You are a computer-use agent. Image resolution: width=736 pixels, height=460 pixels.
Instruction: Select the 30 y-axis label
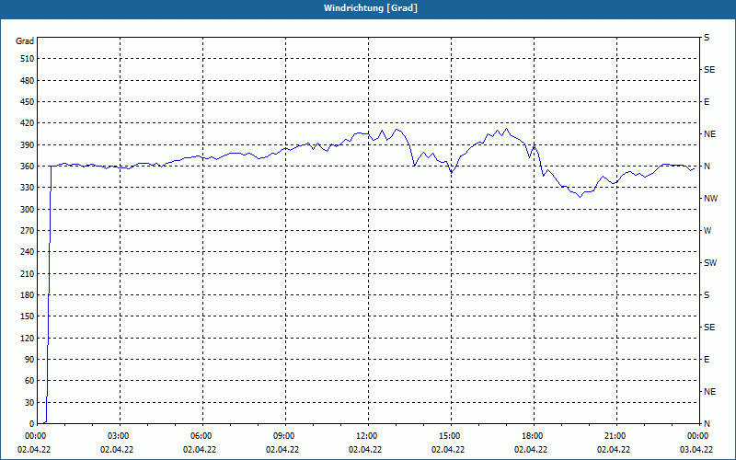(x=29, y=402)
